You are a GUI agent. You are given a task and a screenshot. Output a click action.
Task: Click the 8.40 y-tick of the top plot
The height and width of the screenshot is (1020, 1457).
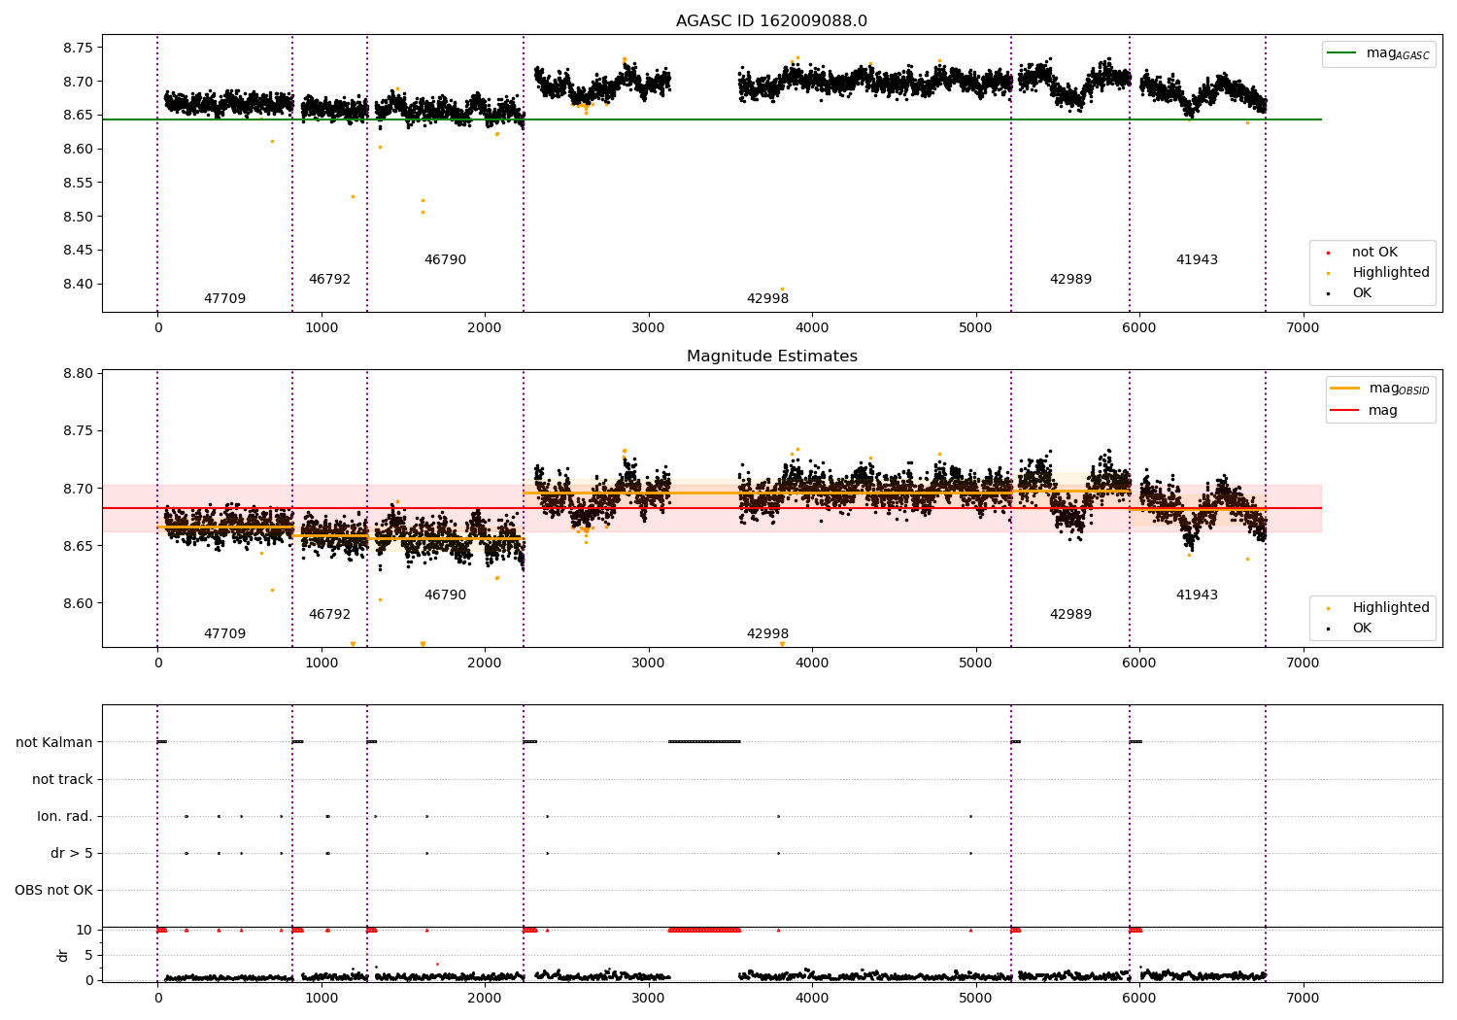click(77, 284)
